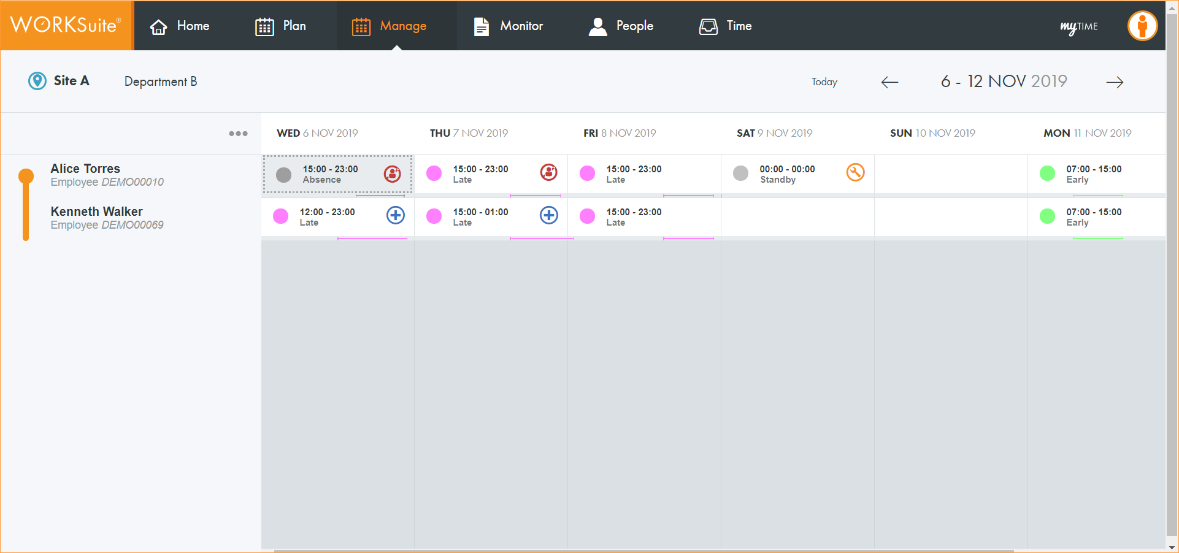The height and width of the screenshot is (553, 1179).
Task: Click the red person icon on Alice's Thursday shift
Action: pos(548,173)
